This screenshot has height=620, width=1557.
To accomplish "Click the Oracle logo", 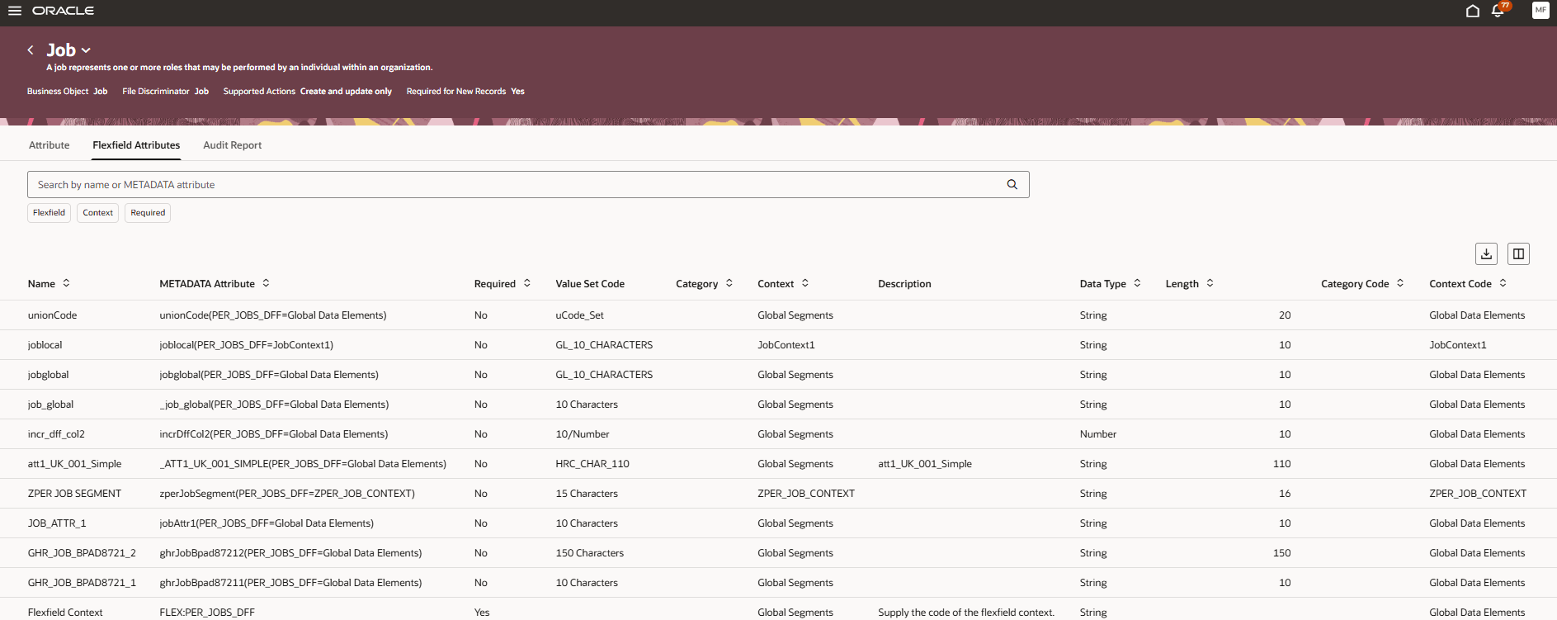I will [x=63, y=11].
